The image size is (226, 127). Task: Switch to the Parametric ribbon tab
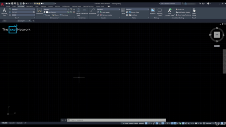[x=30, y=6]
